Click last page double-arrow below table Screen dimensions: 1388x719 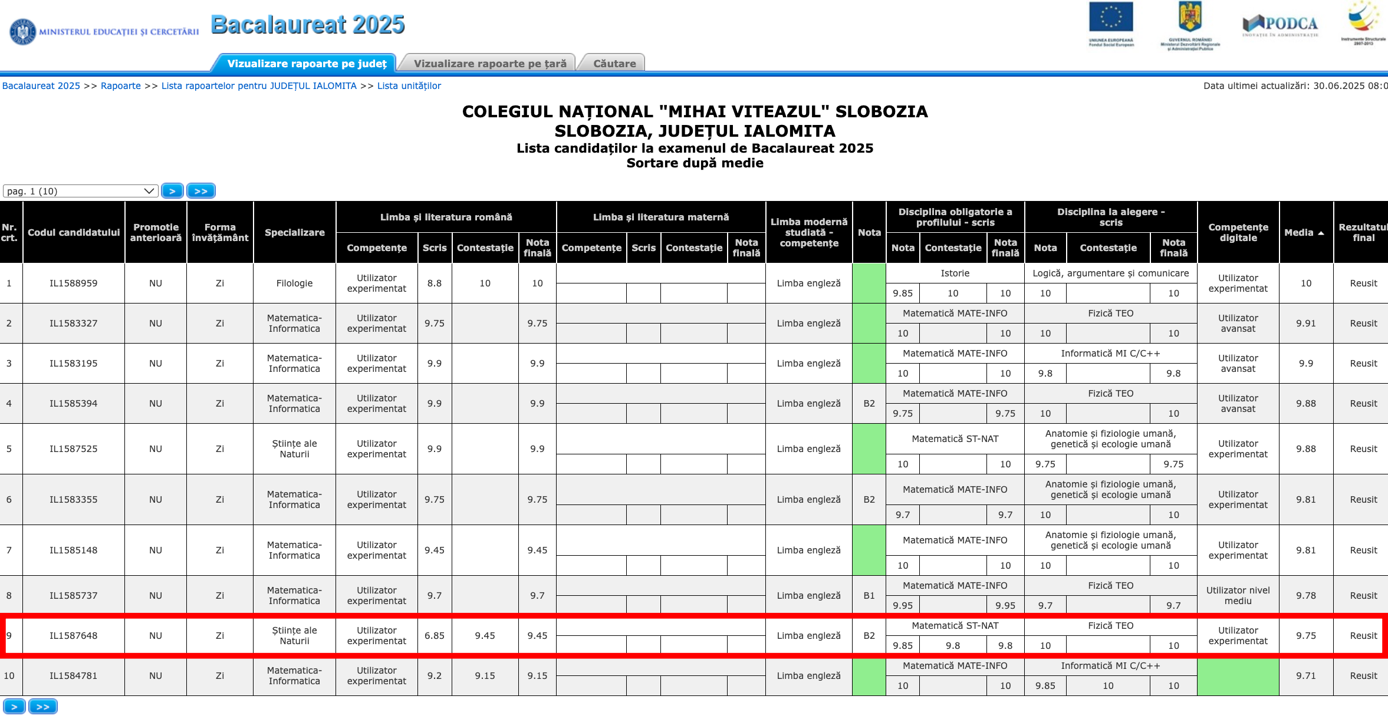click(43, 707)
